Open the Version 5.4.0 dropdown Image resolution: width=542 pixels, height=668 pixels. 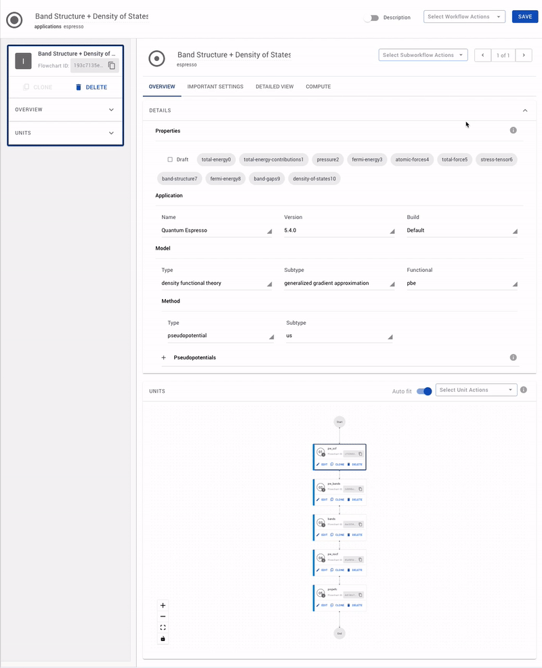pyautogui.click(x=339, y=231)
